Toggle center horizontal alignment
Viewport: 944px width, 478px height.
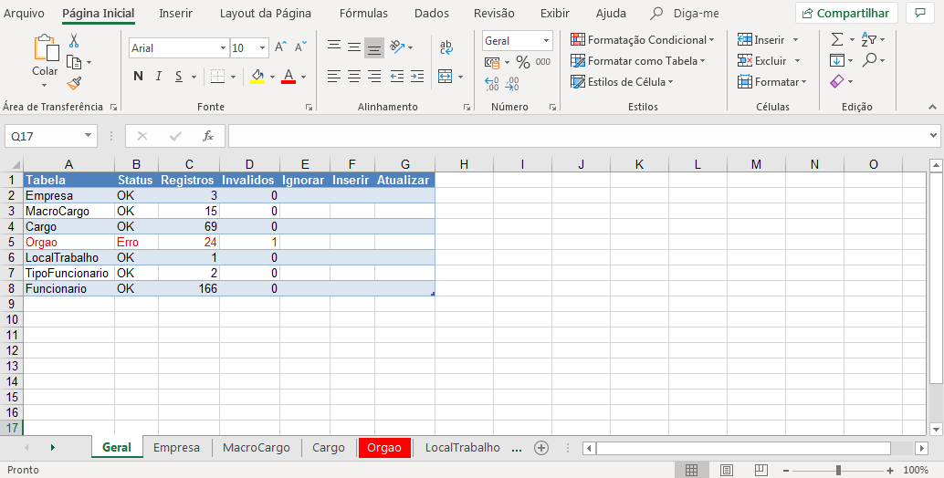354,77
